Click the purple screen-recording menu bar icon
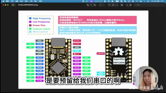 pyautogui.click(x=91, y=1)
